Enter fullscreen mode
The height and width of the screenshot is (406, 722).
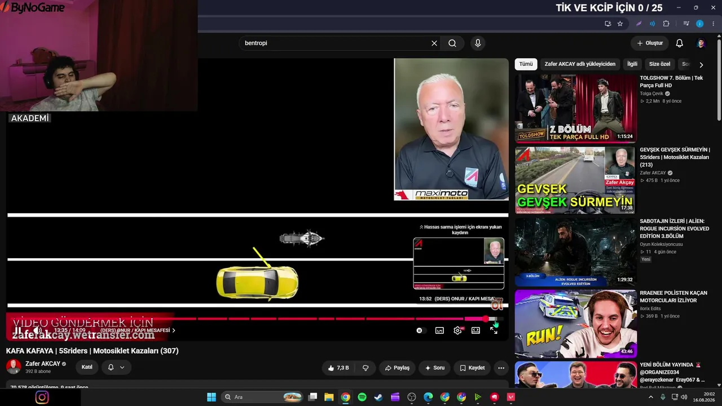coord(494,330)
